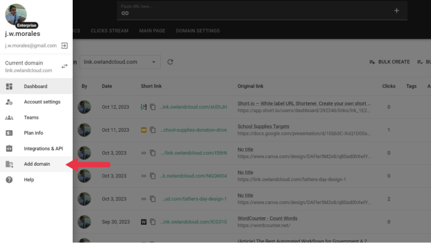Viewport: 431px width, 243px height.
Task: Click the j.w.morales profile avatar
Action: [x=16, y=15]
